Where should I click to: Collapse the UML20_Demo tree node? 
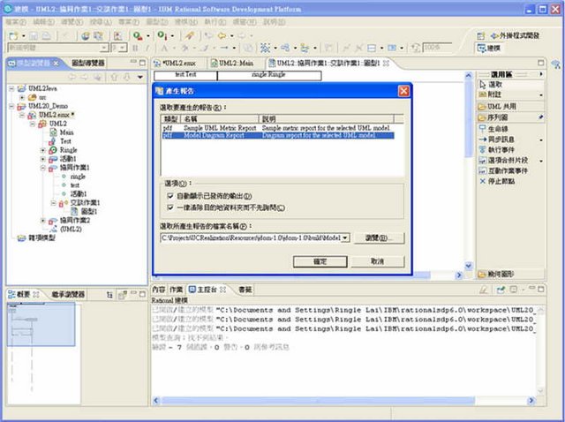(11, 106)
